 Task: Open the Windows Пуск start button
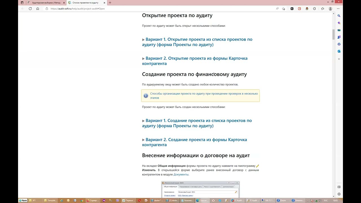click(23, 200)
